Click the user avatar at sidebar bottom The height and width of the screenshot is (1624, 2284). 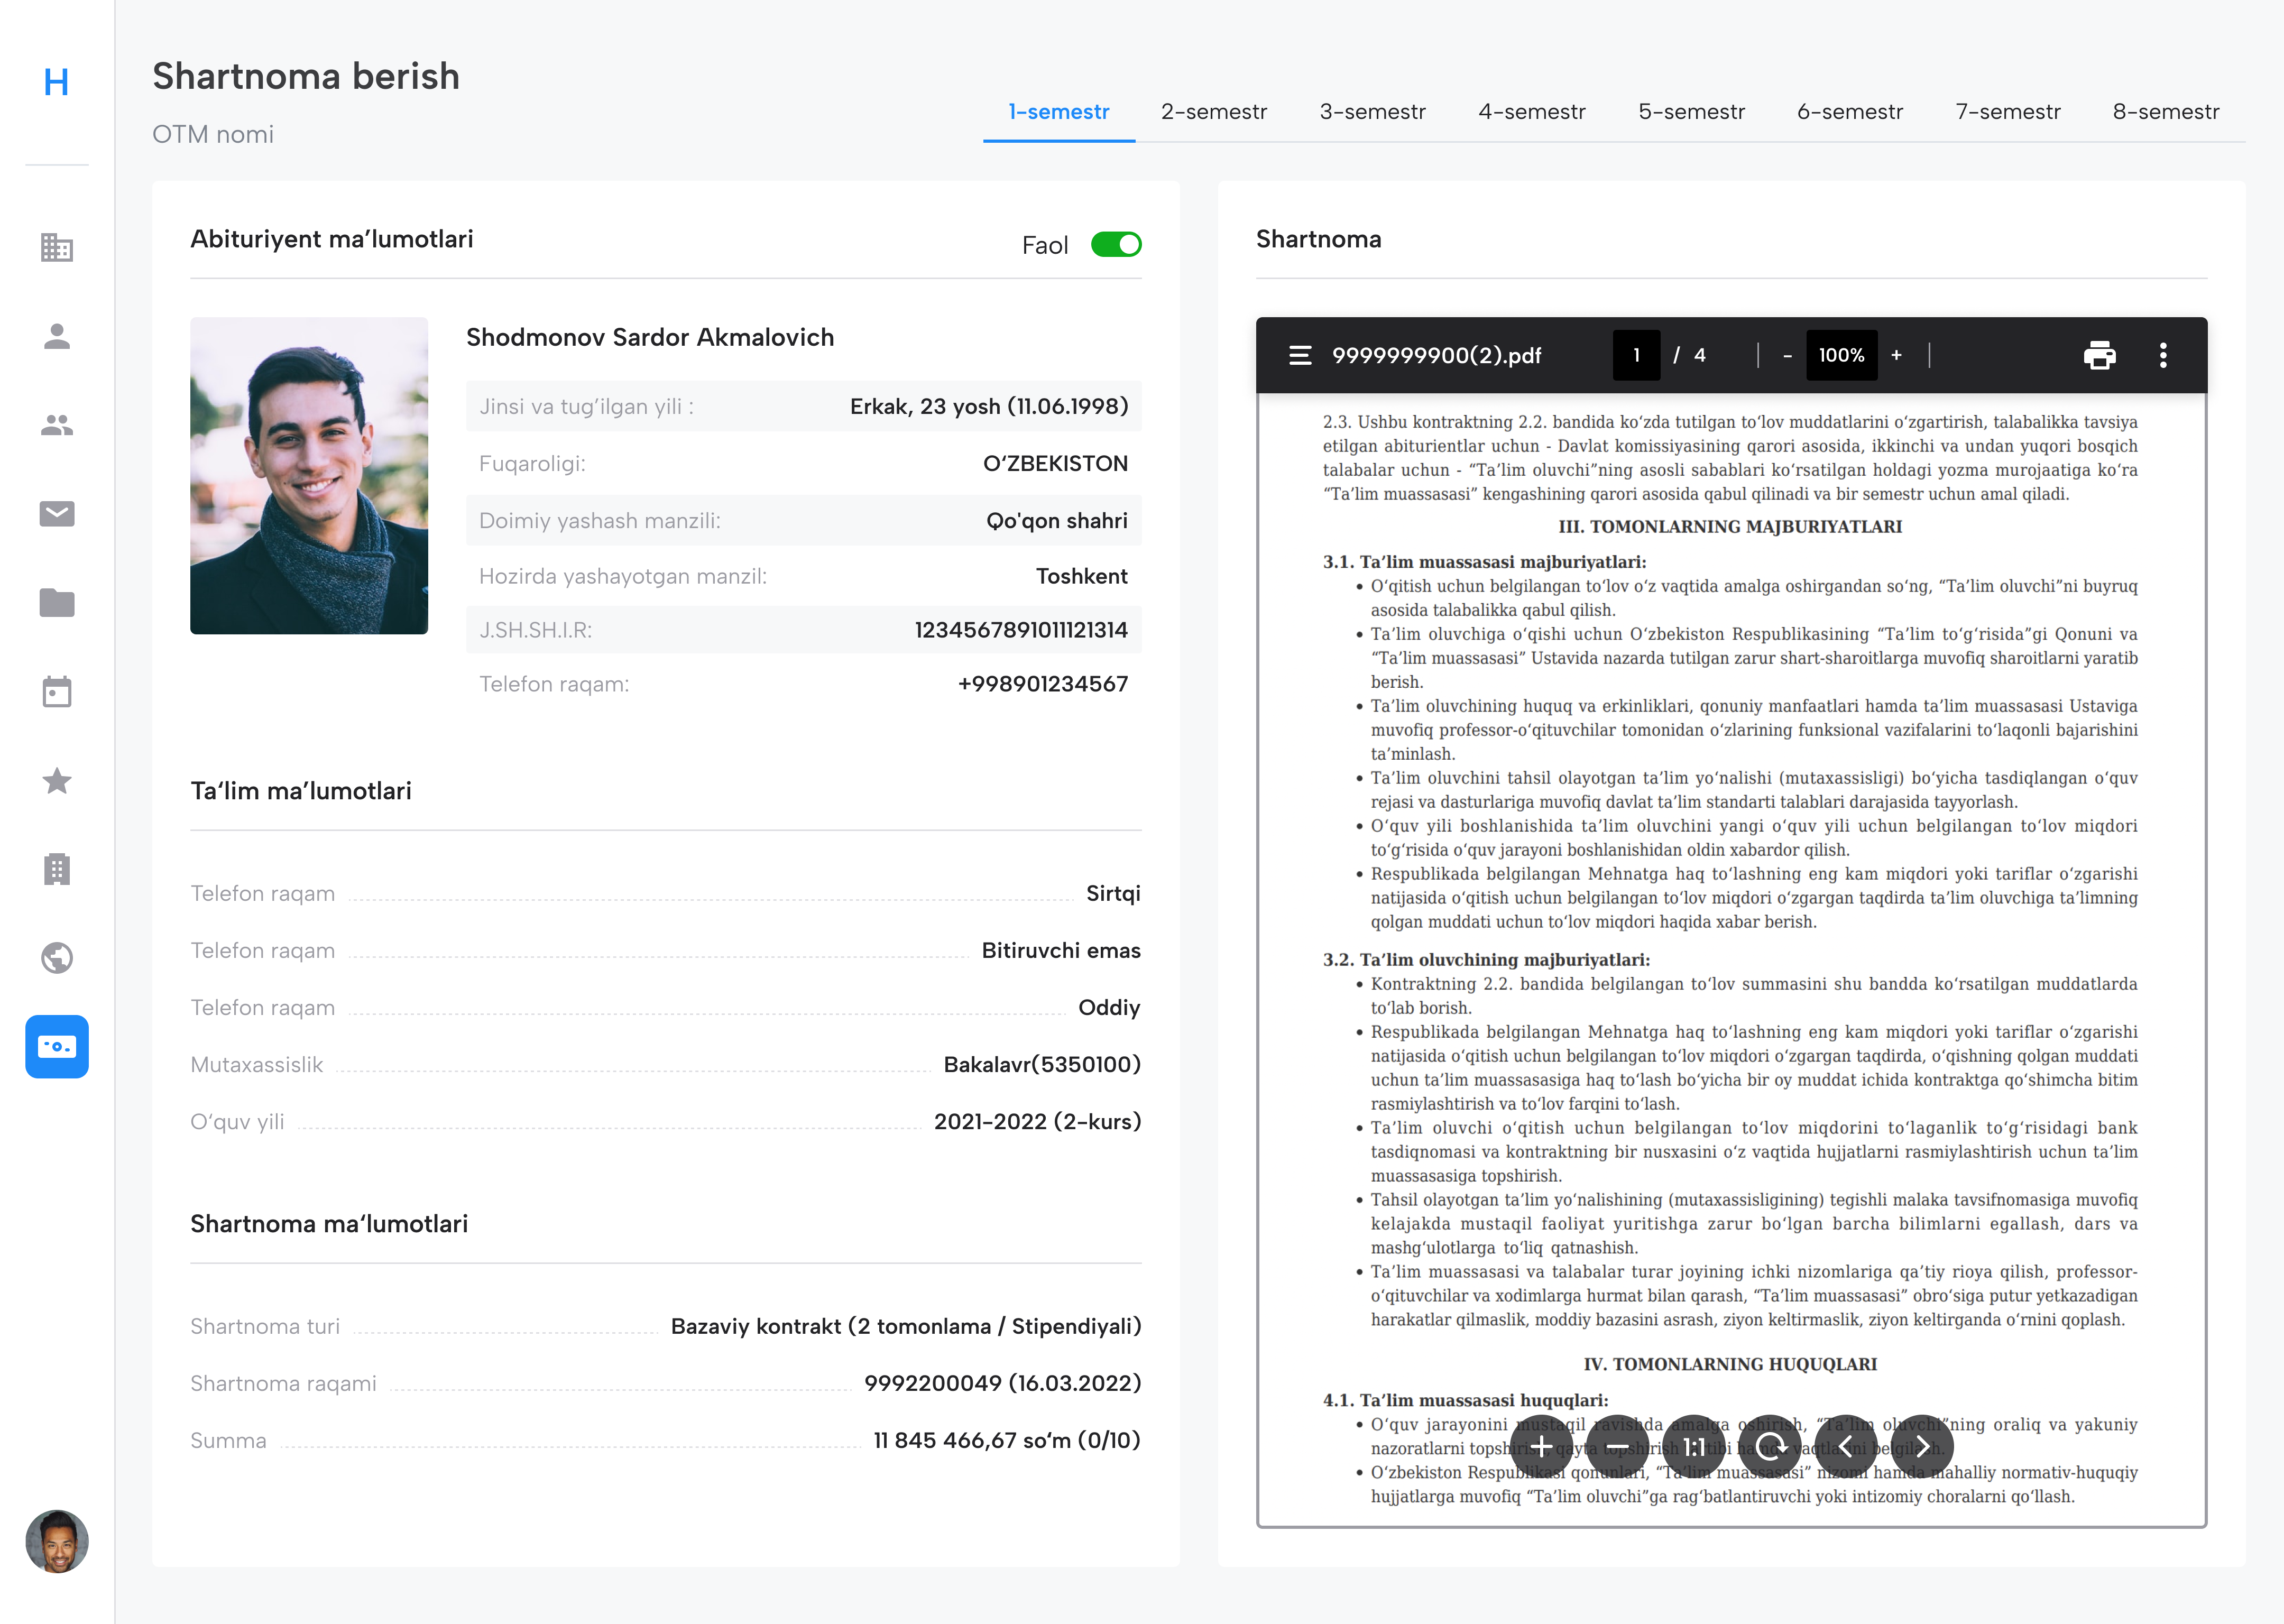(57, 1541)
